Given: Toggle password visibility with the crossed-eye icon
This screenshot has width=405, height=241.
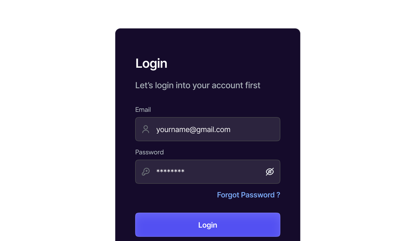Looking at the screenshot, I should [x=270, y=172].
